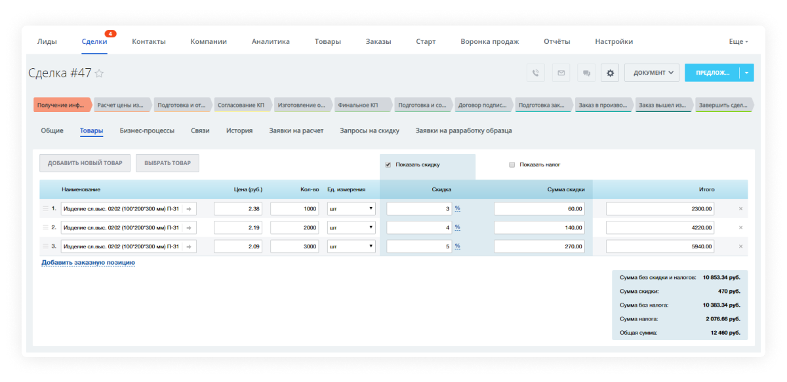Open 'Аналитика' in top menu

pyautogui.click(x=270, y=41)
